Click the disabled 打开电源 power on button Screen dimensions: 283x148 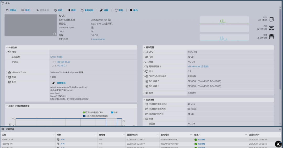[43, 10]
